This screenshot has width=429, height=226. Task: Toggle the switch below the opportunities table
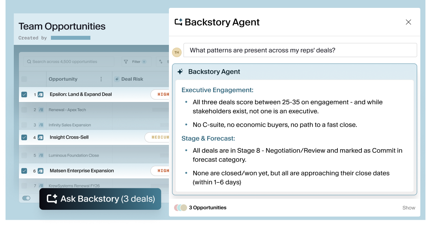coord(26,198)
